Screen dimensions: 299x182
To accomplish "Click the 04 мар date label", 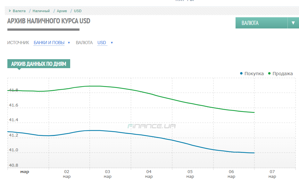I will pos(149,174).
